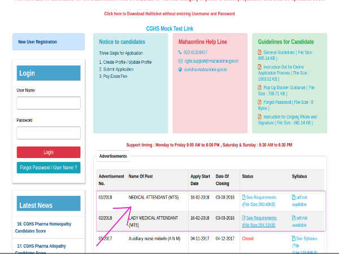Open Instruction for Cropping Photo and Signature link
The image size is (339, 254).
pyautogui.click(x=288, y=120)
